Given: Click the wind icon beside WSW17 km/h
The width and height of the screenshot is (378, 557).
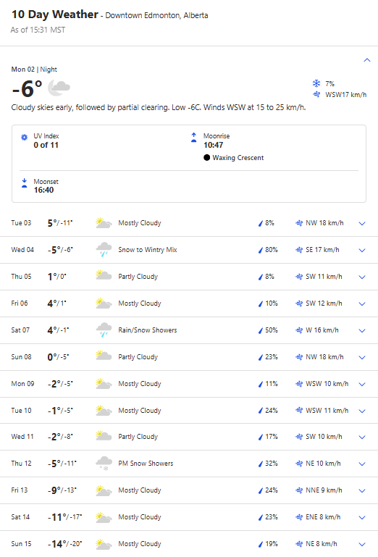Looking at the screenshot, I should (x=316, y=94).
